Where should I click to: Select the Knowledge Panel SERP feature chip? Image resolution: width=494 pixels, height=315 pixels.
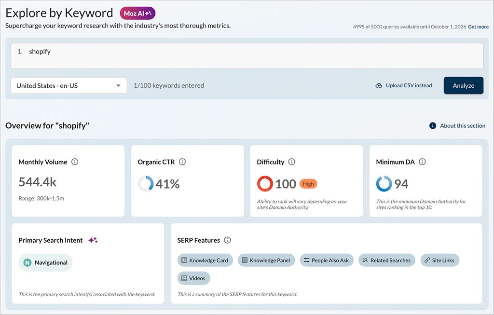(x=266, y=260)
